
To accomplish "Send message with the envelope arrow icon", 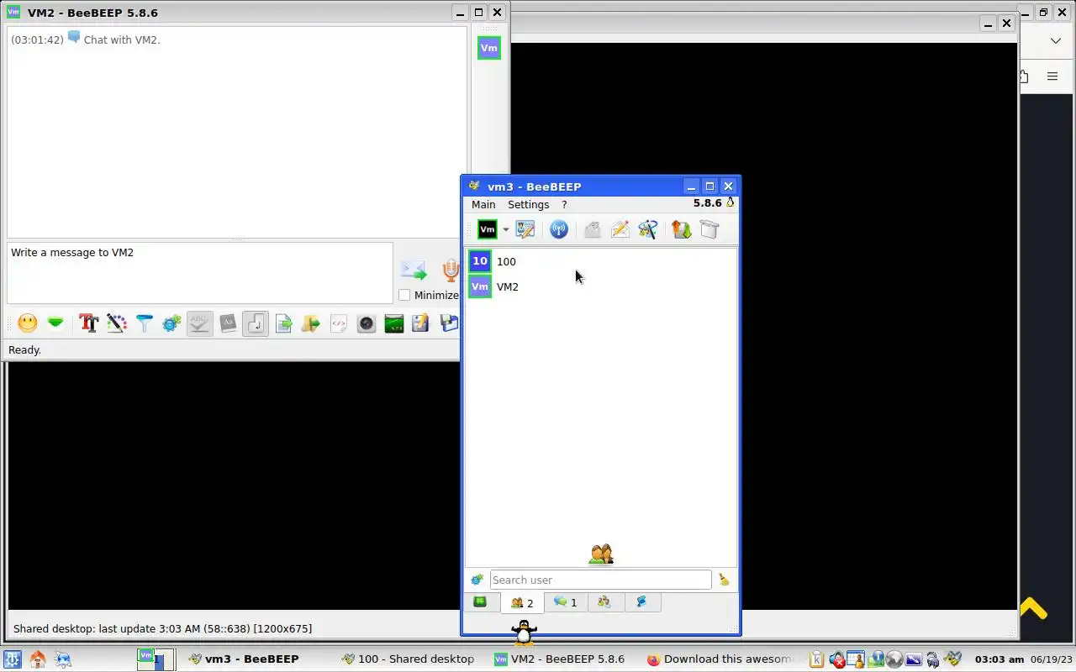I will coord(414,270).
